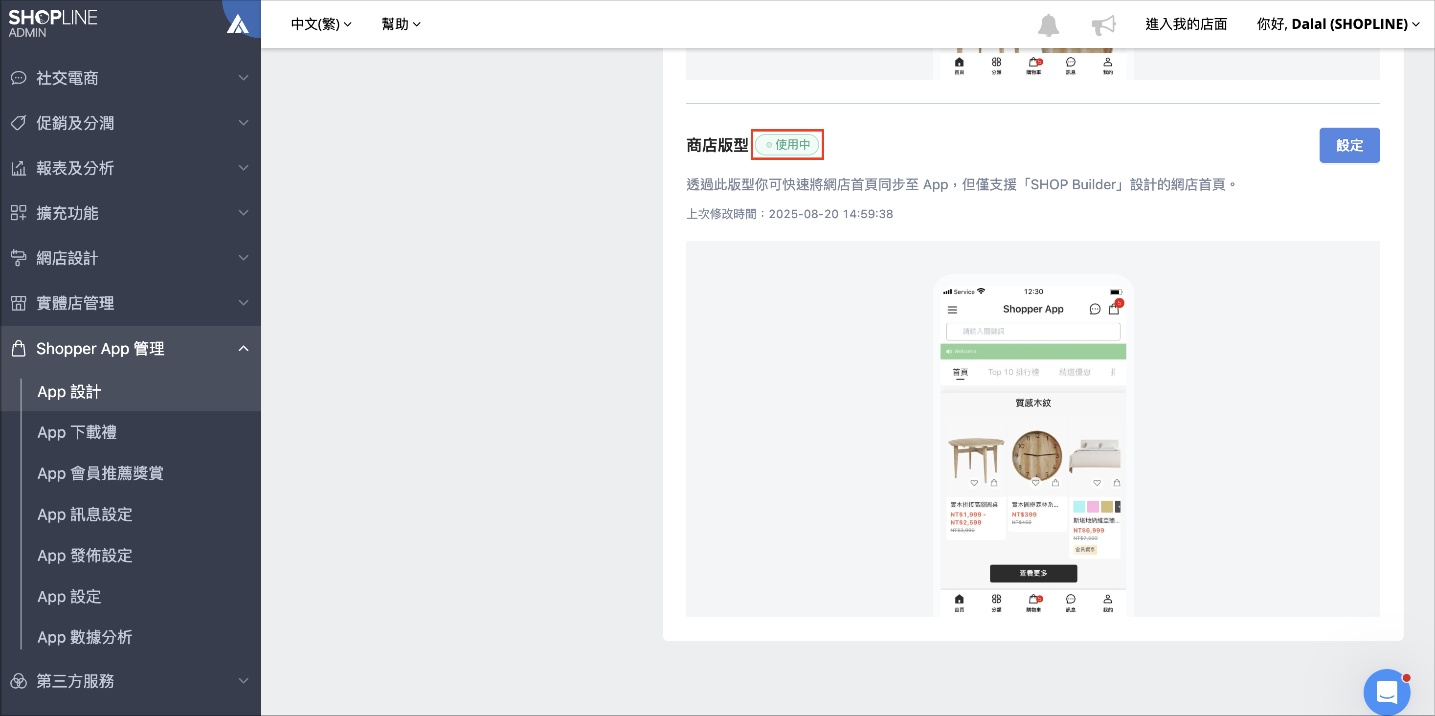Click the 報表及分析 chart icon
The image size is (1435, 716).
pyautogui.click(x=19, y=168)
